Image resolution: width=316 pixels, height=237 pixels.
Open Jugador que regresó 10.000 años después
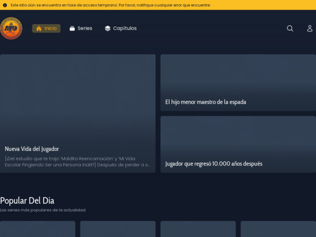214,164
